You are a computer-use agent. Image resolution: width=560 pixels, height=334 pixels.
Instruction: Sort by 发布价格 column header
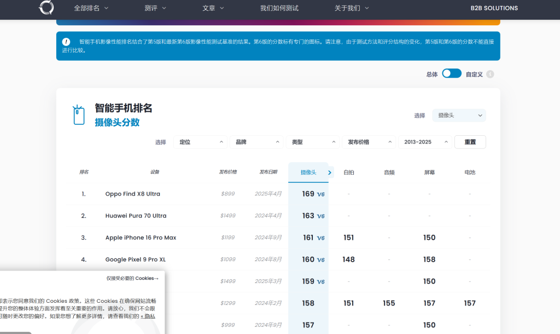click(228, 172)
